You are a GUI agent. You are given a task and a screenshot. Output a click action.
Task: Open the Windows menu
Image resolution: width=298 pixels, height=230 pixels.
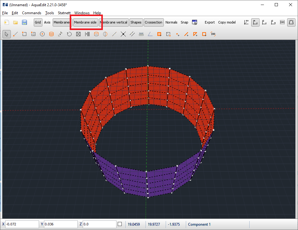coord(82,13)
